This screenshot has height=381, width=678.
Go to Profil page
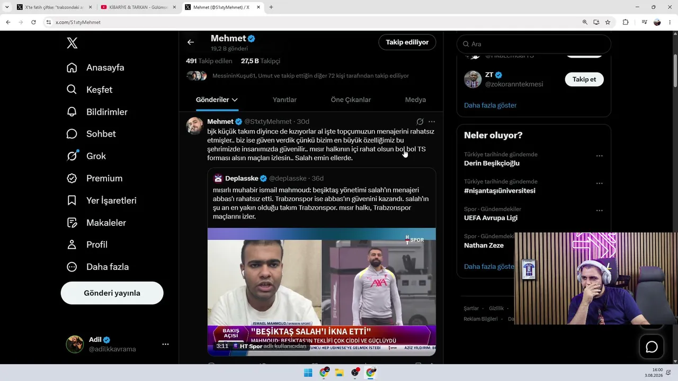pyautogui.click(x=87, y=244)
